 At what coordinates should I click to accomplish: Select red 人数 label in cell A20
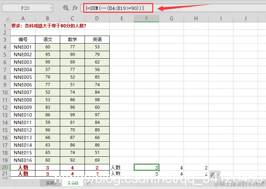(x=23, y=167)
